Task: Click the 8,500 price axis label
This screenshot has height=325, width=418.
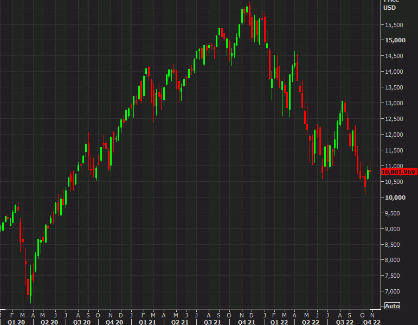Action: (x=392, y=245)
